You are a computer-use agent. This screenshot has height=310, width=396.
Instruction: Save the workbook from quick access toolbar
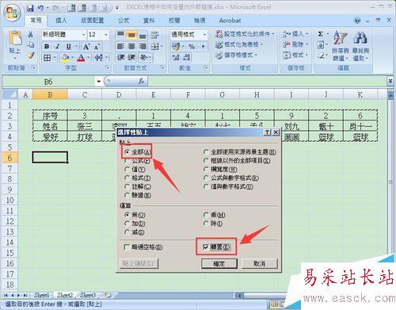(30, 8)
